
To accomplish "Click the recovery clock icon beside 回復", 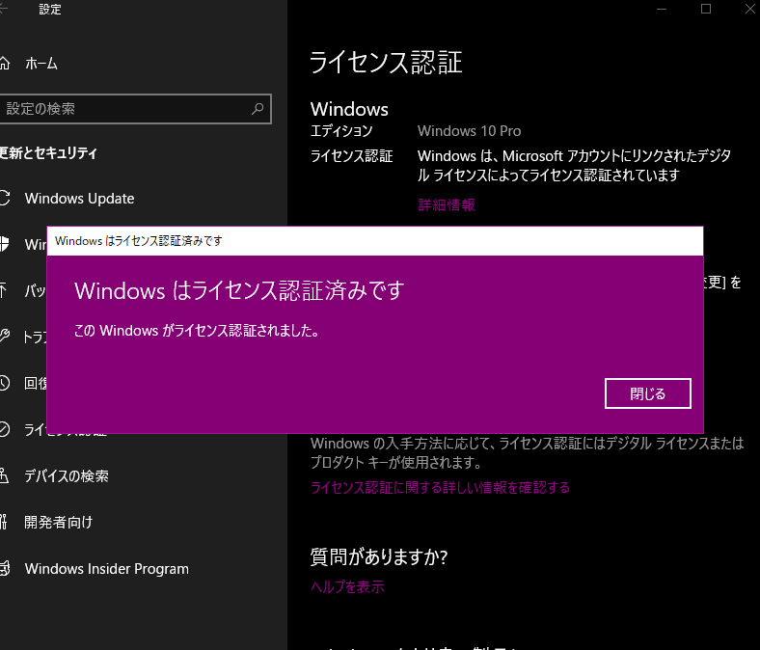I will 4,383.
